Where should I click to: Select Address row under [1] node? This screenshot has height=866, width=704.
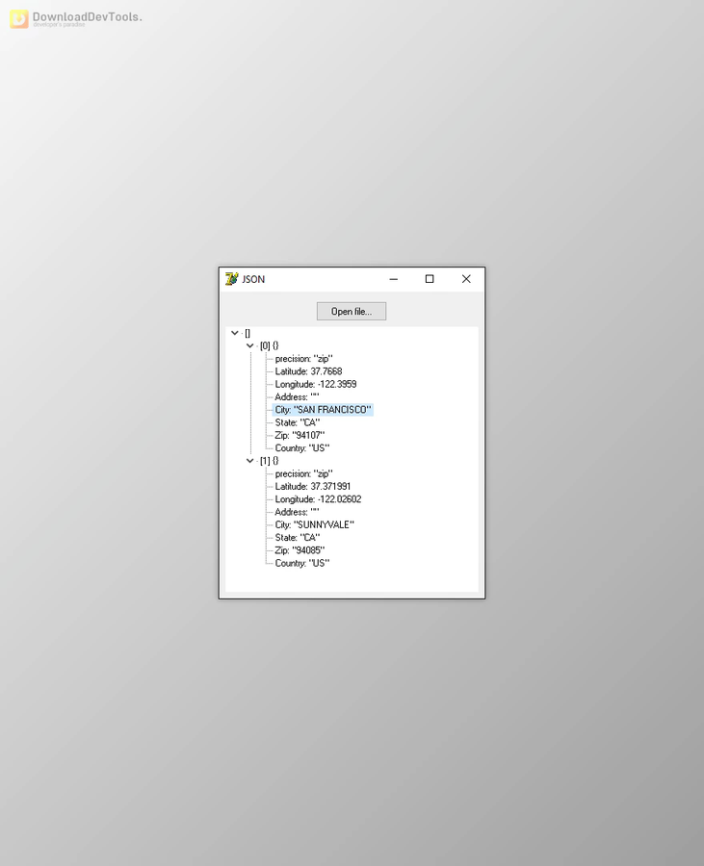(297, 512)
